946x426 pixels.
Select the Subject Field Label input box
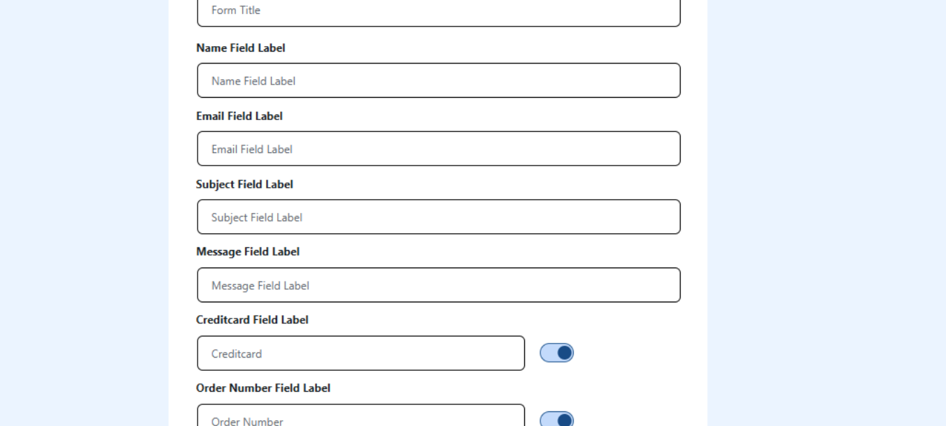[x=438, y=217]
